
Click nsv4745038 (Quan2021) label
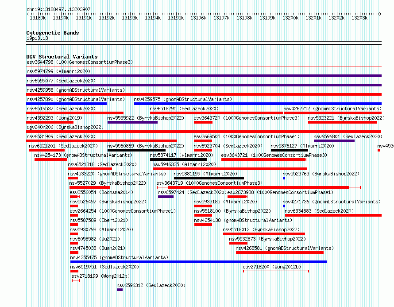[x=97, y=248]
